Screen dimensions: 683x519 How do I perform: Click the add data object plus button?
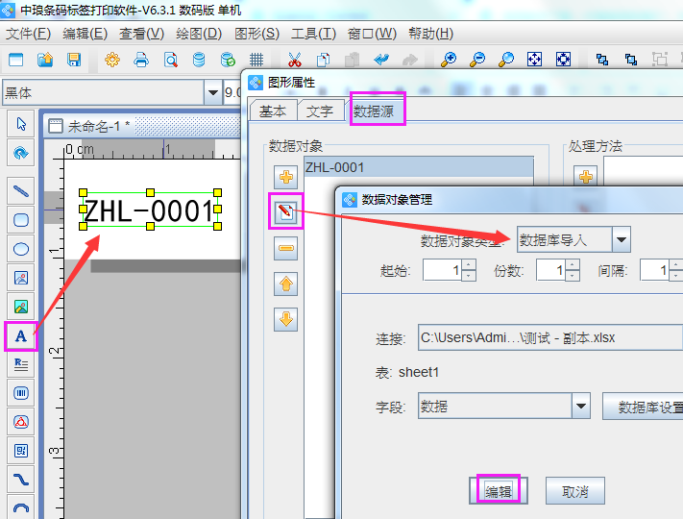click(285, 177)
